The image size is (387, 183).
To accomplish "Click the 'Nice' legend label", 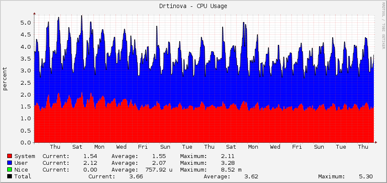I will [x=21, y=170].
